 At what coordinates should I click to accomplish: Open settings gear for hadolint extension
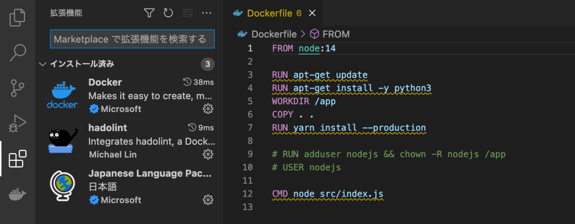[x=208, y=154]
